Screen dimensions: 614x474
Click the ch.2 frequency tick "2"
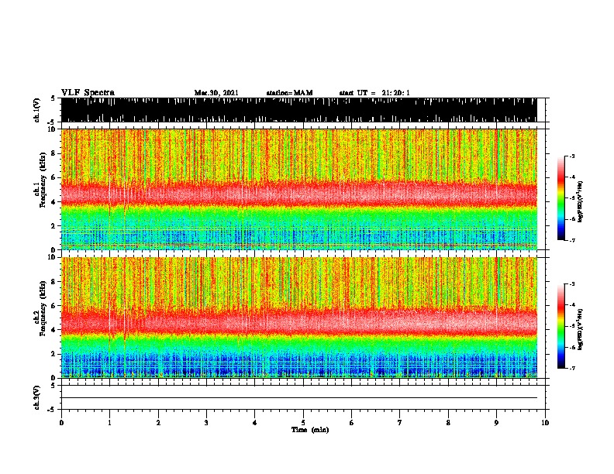(x=55, y=354)
